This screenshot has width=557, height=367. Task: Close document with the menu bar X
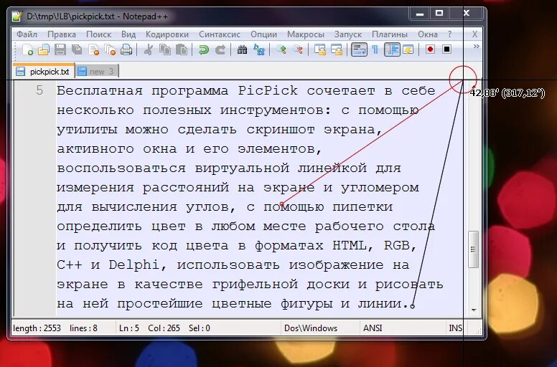tap(474, 34)
